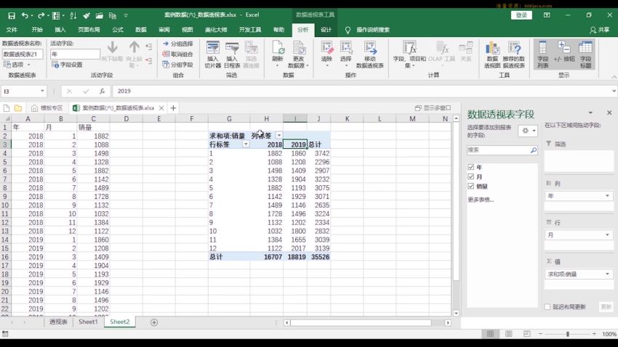Open the 行标签 filter dropdown
Screen dimensions: 618x347
coord(245,144)
